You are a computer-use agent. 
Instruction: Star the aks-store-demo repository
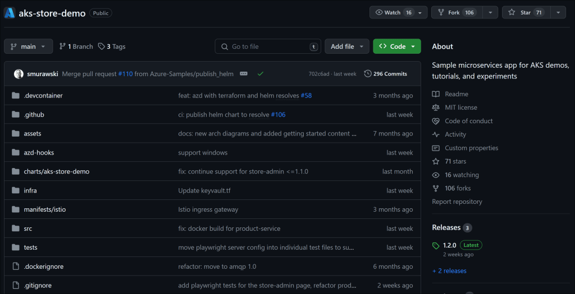[x=526, y=12]
